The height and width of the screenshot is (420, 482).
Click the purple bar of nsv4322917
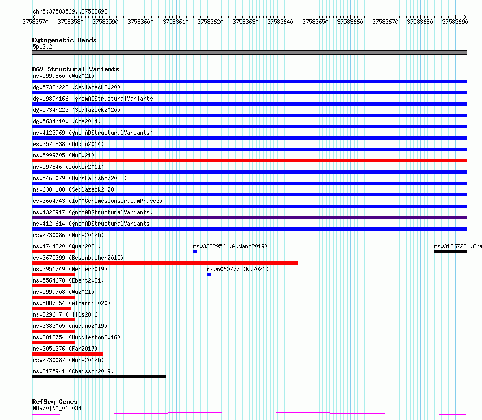pyautogui.click(x=249, y=218)
